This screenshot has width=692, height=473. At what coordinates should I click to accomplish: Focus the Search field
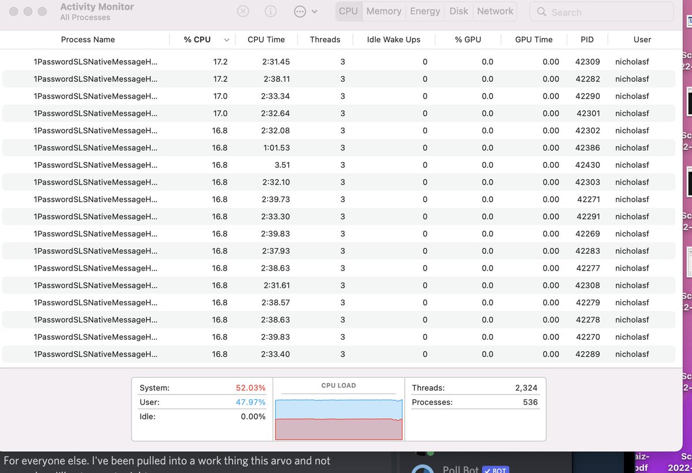click(x=601, y=12)
